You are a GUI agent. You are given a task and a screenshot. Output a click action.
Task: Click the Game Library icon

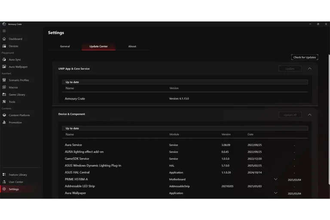pyautogui.click(x=4, y=94)
